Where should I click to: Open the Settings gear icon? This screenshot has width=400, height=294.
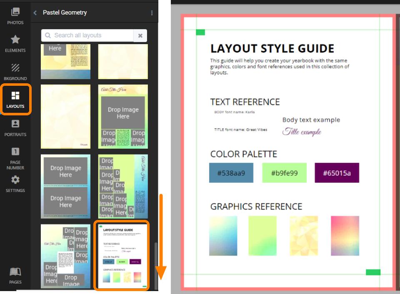15,180
